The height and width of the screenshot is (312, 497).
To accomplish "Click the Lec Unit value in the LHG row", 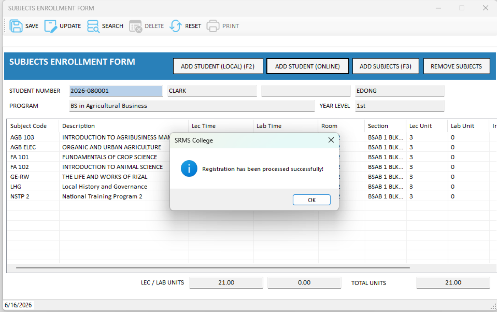I will point(411,187).
